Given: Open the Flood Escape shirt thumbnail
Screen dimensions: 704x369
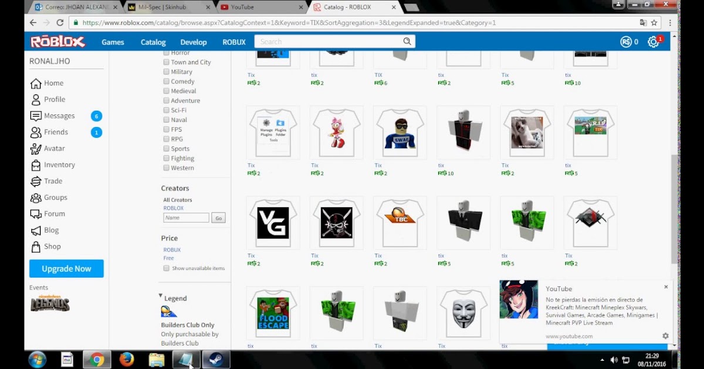Looking at the screenshot, I should [273, 313].
